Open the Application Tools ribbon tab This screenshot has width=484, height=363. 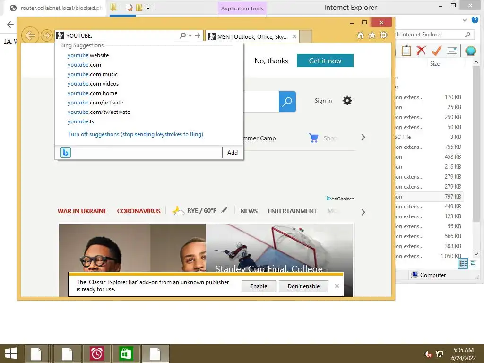pyautogui.click(x=242, y=9)
